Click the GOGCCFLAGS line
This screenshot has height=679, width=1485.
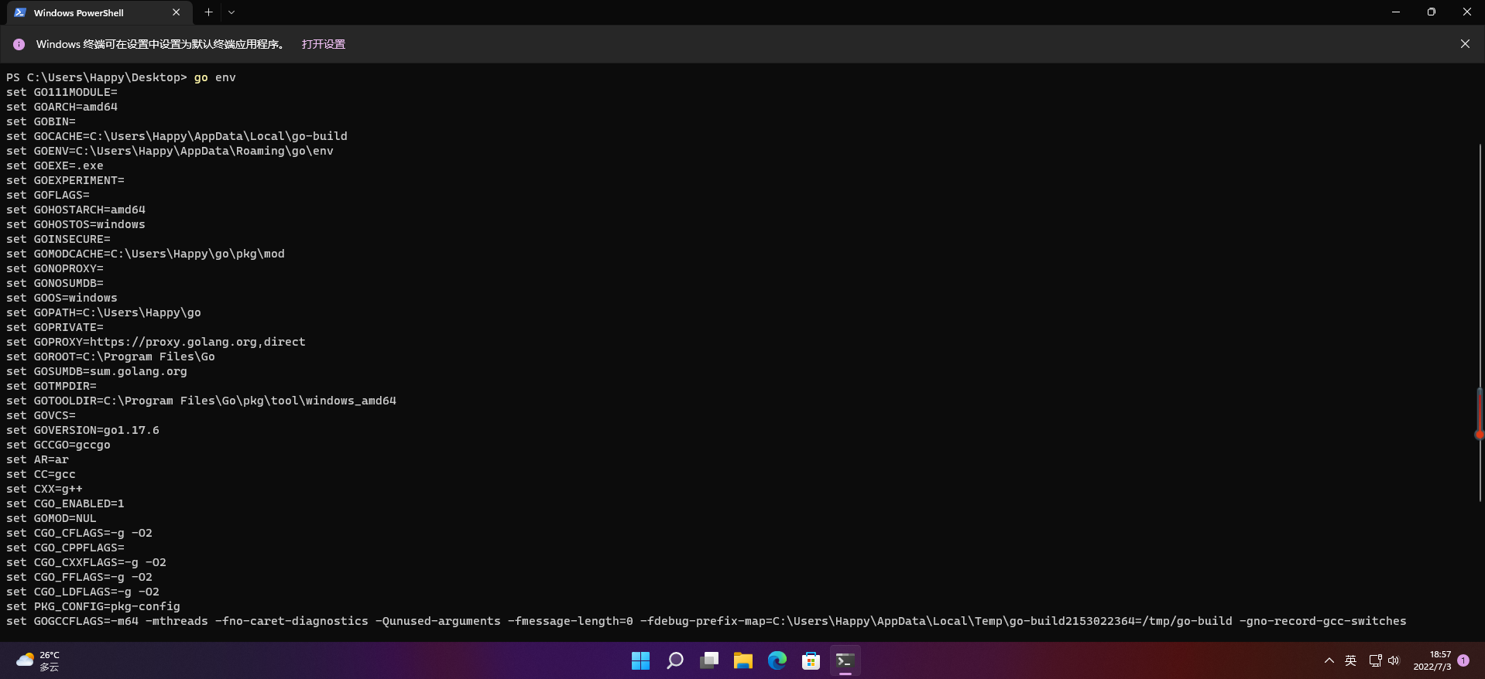pos(706,621)
